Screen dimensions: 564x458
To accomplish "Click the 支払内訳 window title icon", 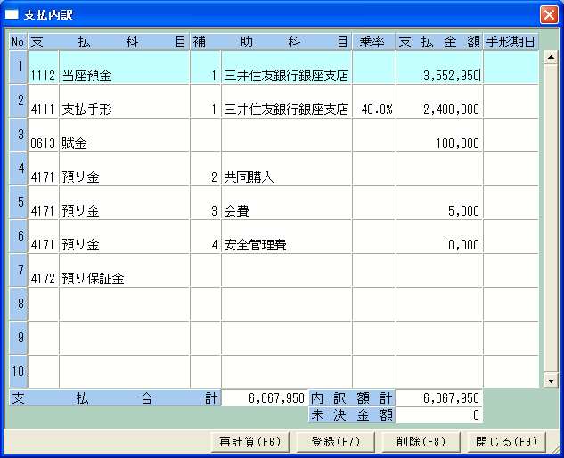I will (x=12, y=15).
